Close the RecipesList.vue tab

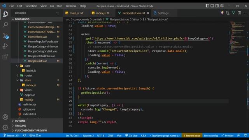[148, 13]
